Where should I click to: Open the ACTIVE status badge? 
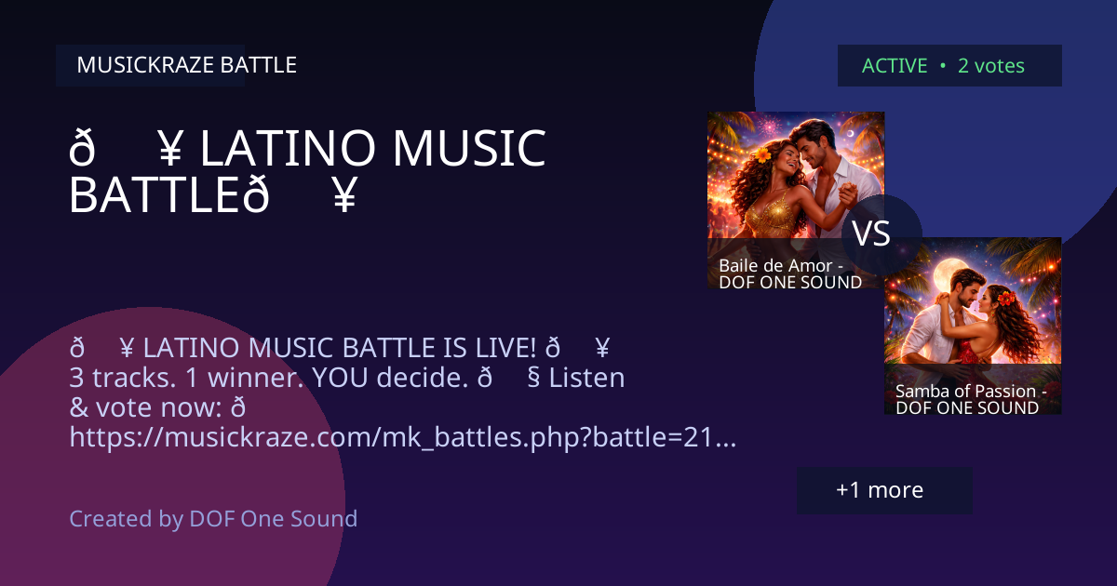point(949,66)
